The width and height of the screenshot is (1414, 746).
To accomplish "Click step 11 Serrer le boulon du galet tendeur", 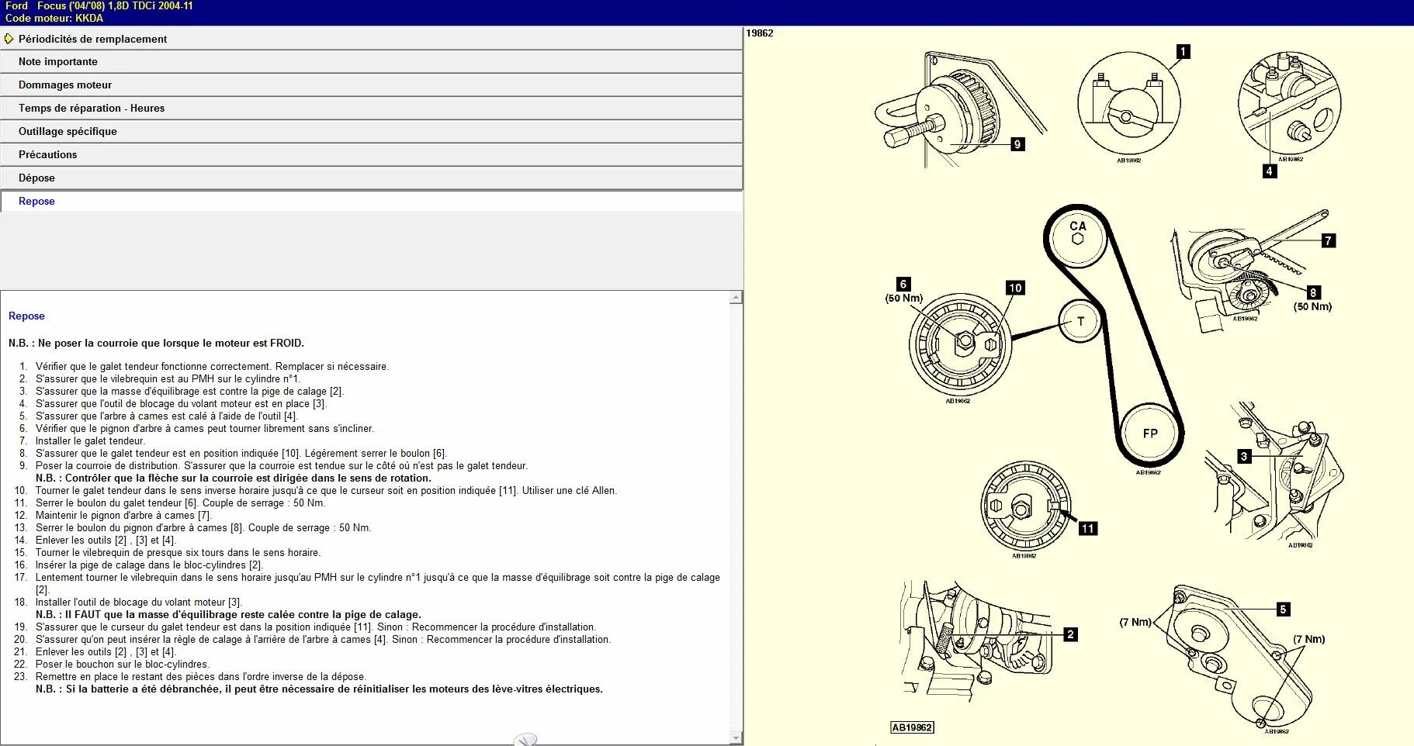I will click(181, 503).
